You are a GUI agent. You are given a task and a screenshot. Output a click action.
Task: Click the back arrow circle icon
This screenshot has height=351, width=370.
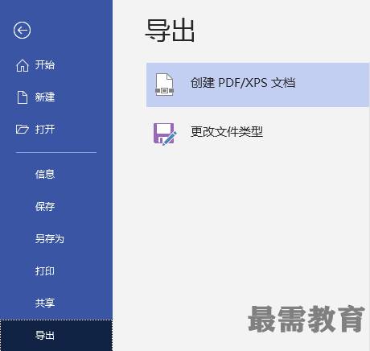(22, 30)
